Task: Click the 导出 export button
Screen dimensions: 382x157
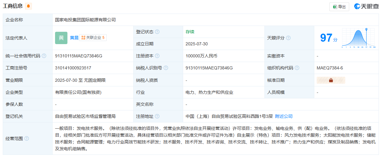Action: point(339,6)
